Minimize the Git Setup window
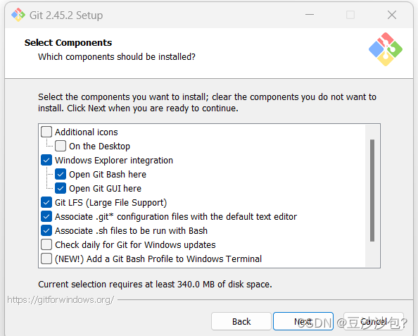This screenshot has height=336, width=418. 310,15
